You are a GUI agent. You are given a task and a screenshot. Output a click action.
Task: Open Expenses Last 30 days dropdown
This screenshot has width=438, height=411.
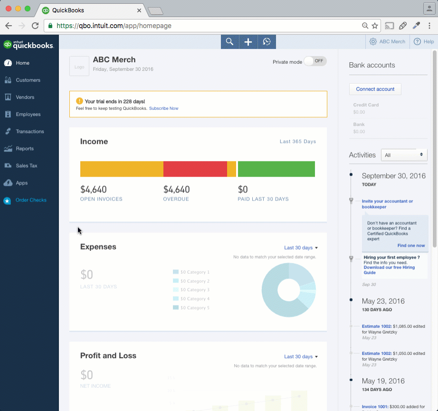301,248
